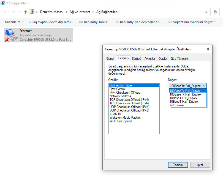The width and height of the screenshot is (223, 182).
Task: Open the Düzenle menu
Action: pyautogui.click(x=12, y=22)
